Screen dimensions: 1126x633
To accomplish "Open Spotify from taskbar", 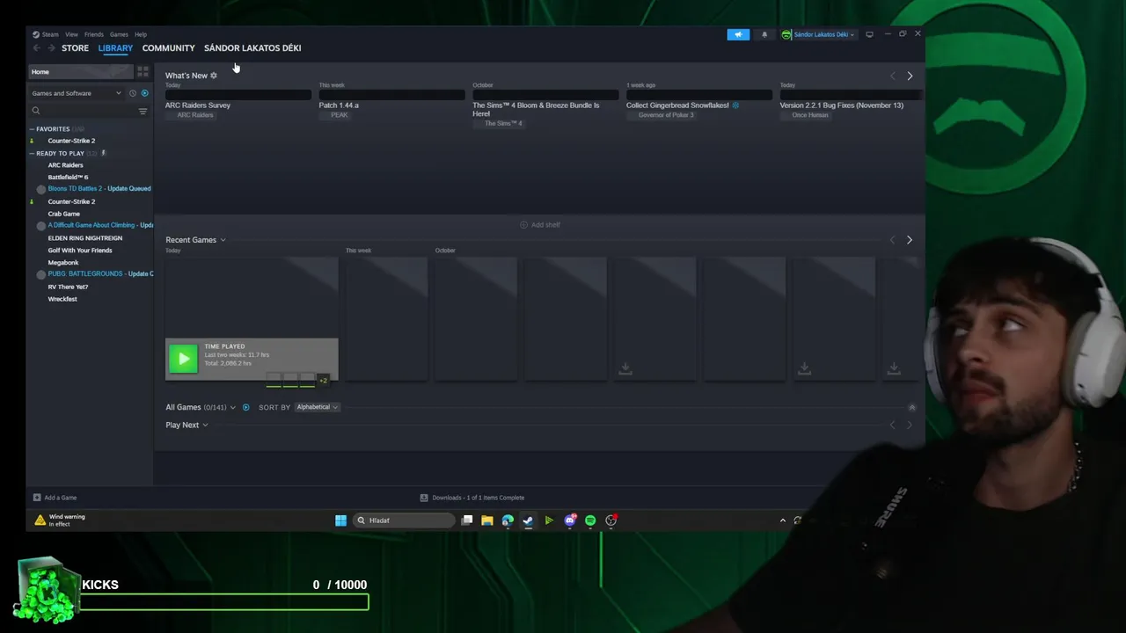I will point(590,520).
